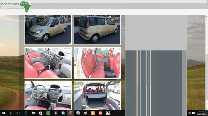
Task: Launch Skype from the taskbar
Action: pos(63,113)
